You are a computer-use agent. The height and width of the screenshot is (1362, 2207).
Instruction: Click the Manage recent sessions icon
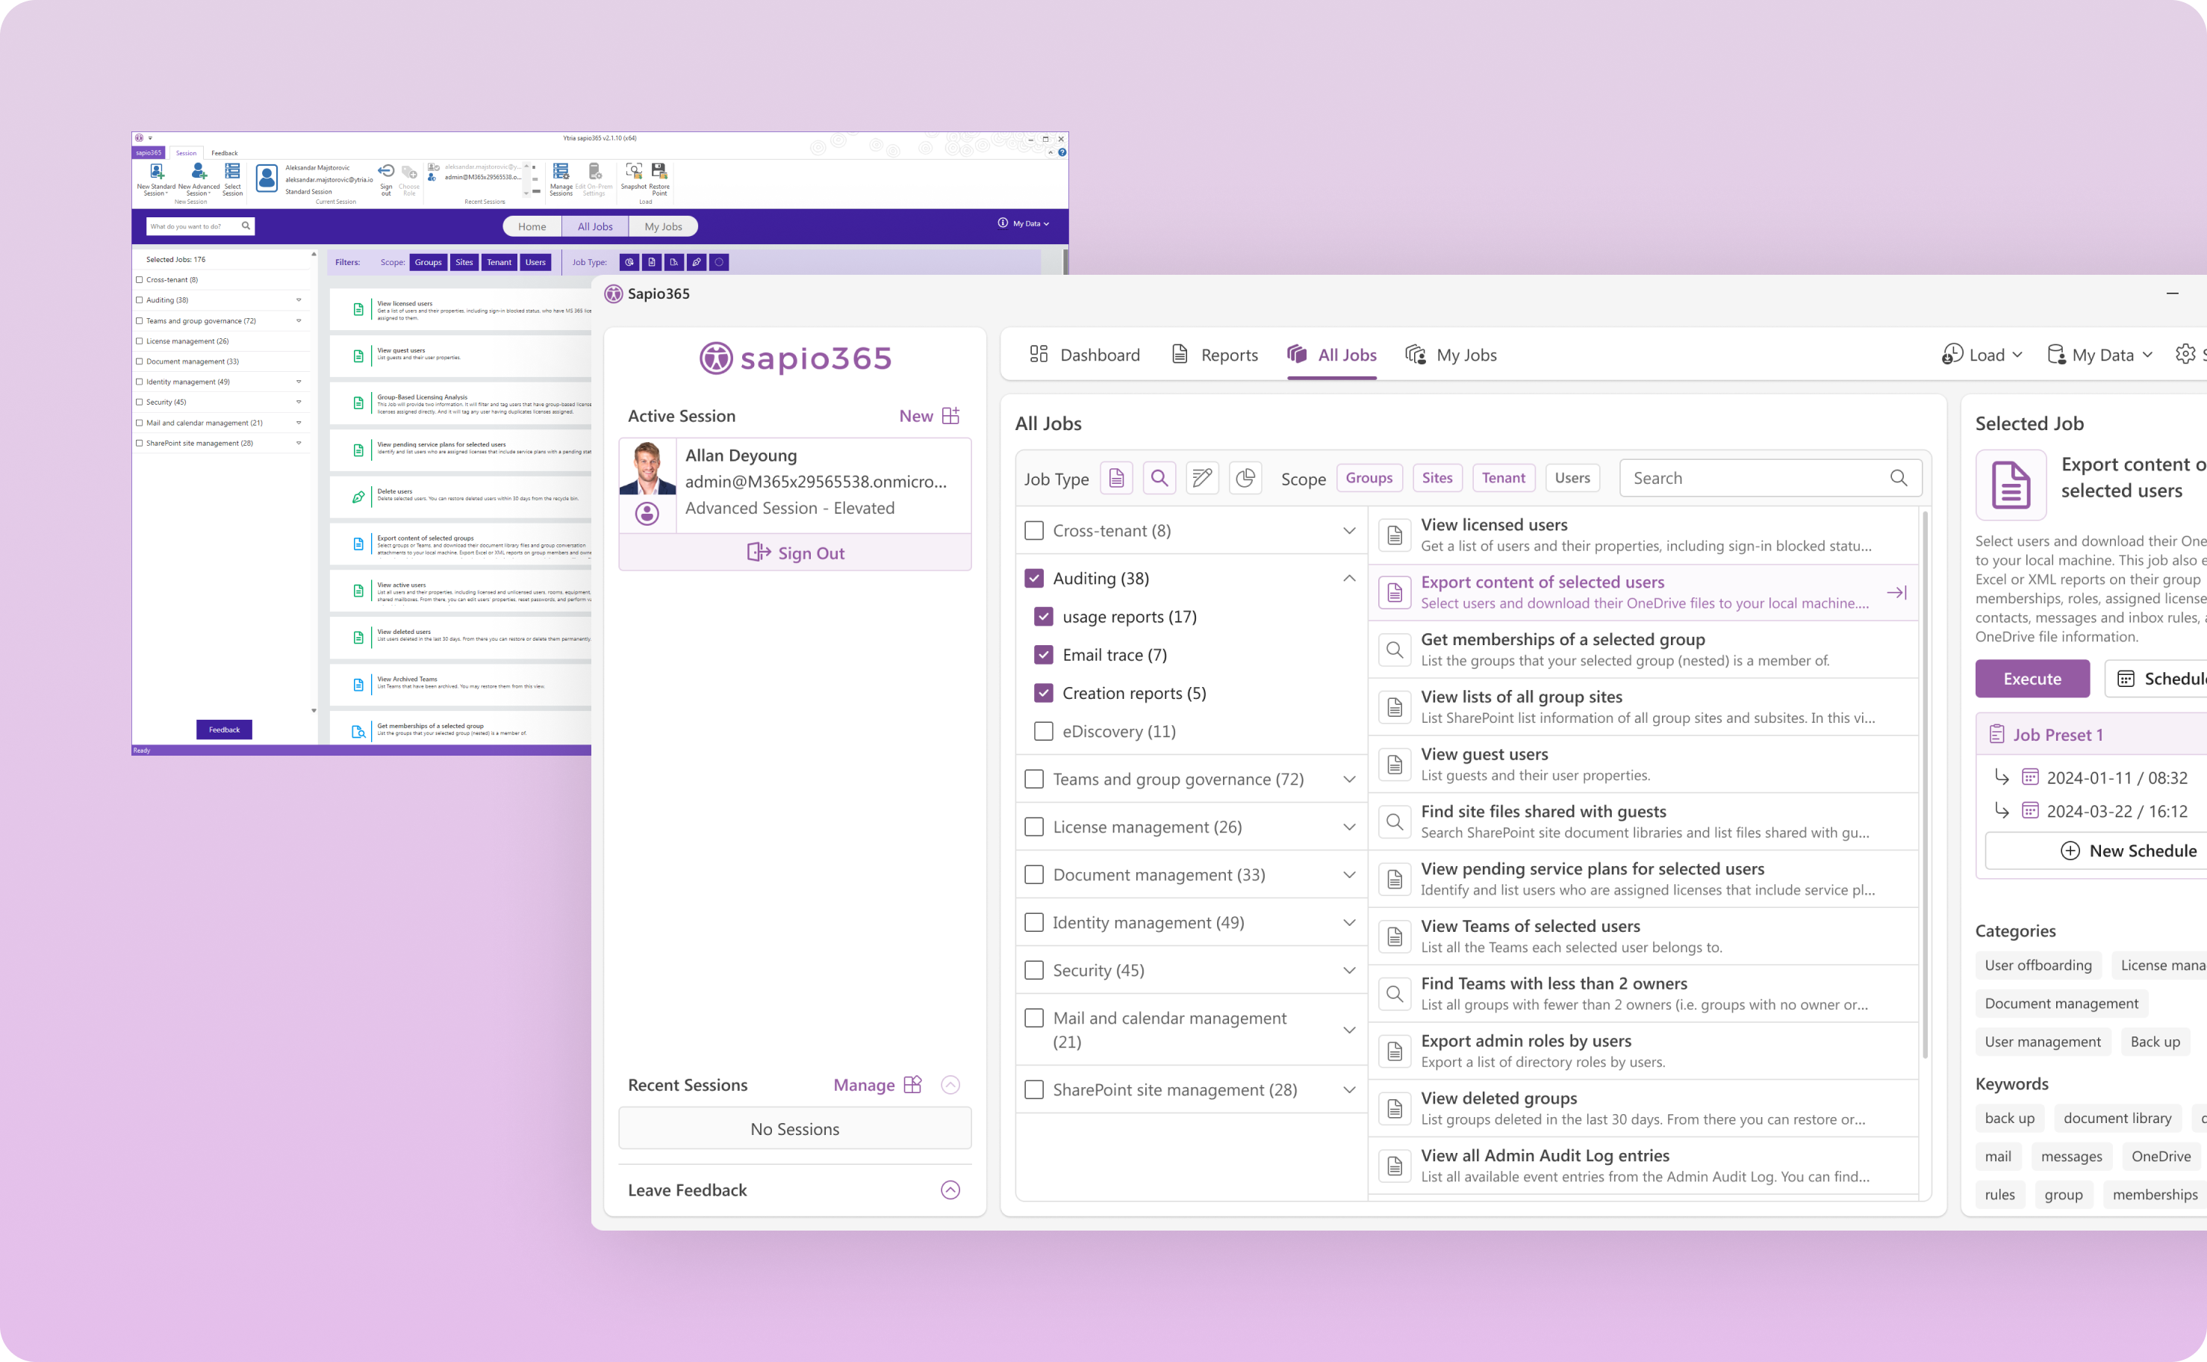pyautogui.click(x=912, y=1084)
